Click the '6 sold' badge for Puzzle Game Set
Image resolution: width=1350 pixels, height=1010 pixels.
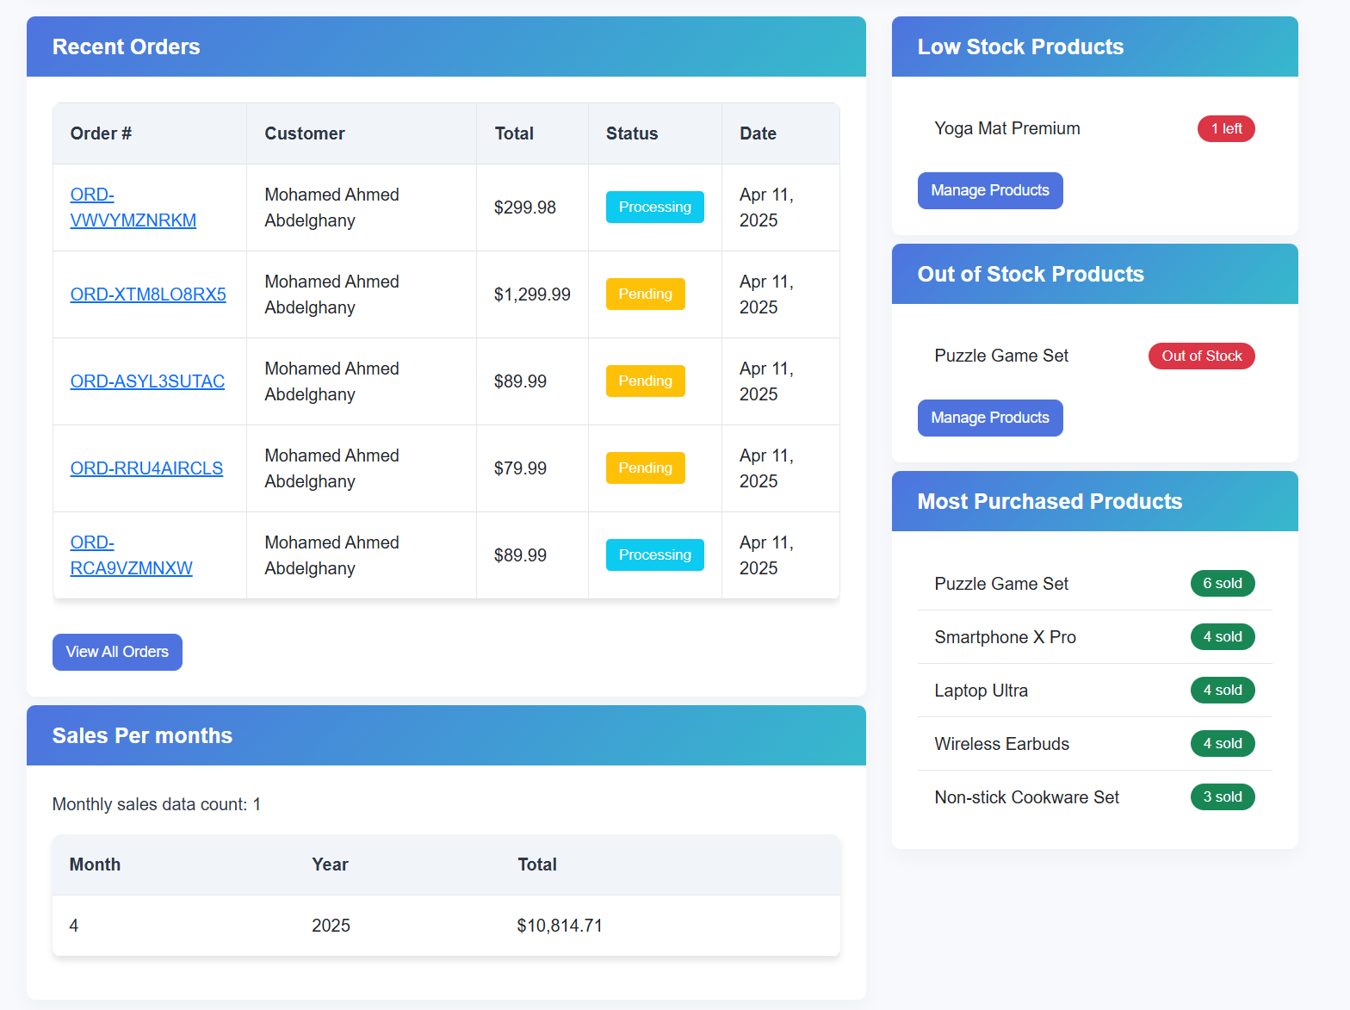tap(1223, 583)
